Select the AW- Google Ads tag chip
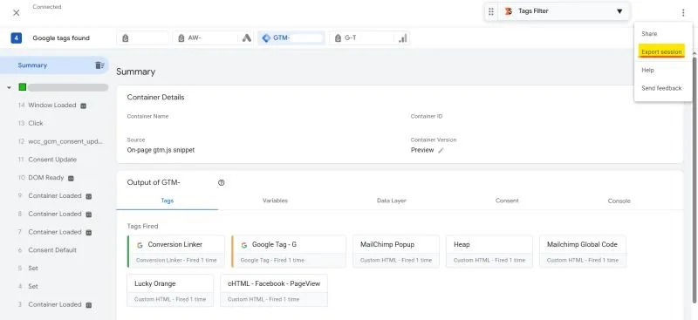The image size is (698, 320). click(x=214, y=38)
